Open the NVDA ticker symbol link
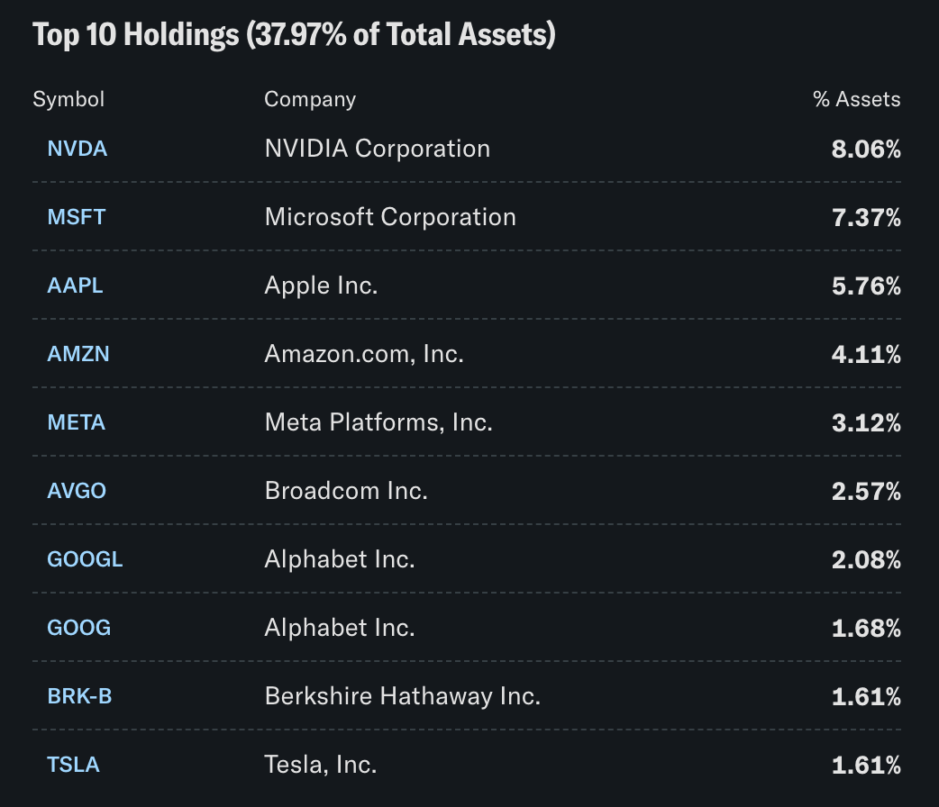The width and height of the screenshot is (939, 807). click(77, 149)
